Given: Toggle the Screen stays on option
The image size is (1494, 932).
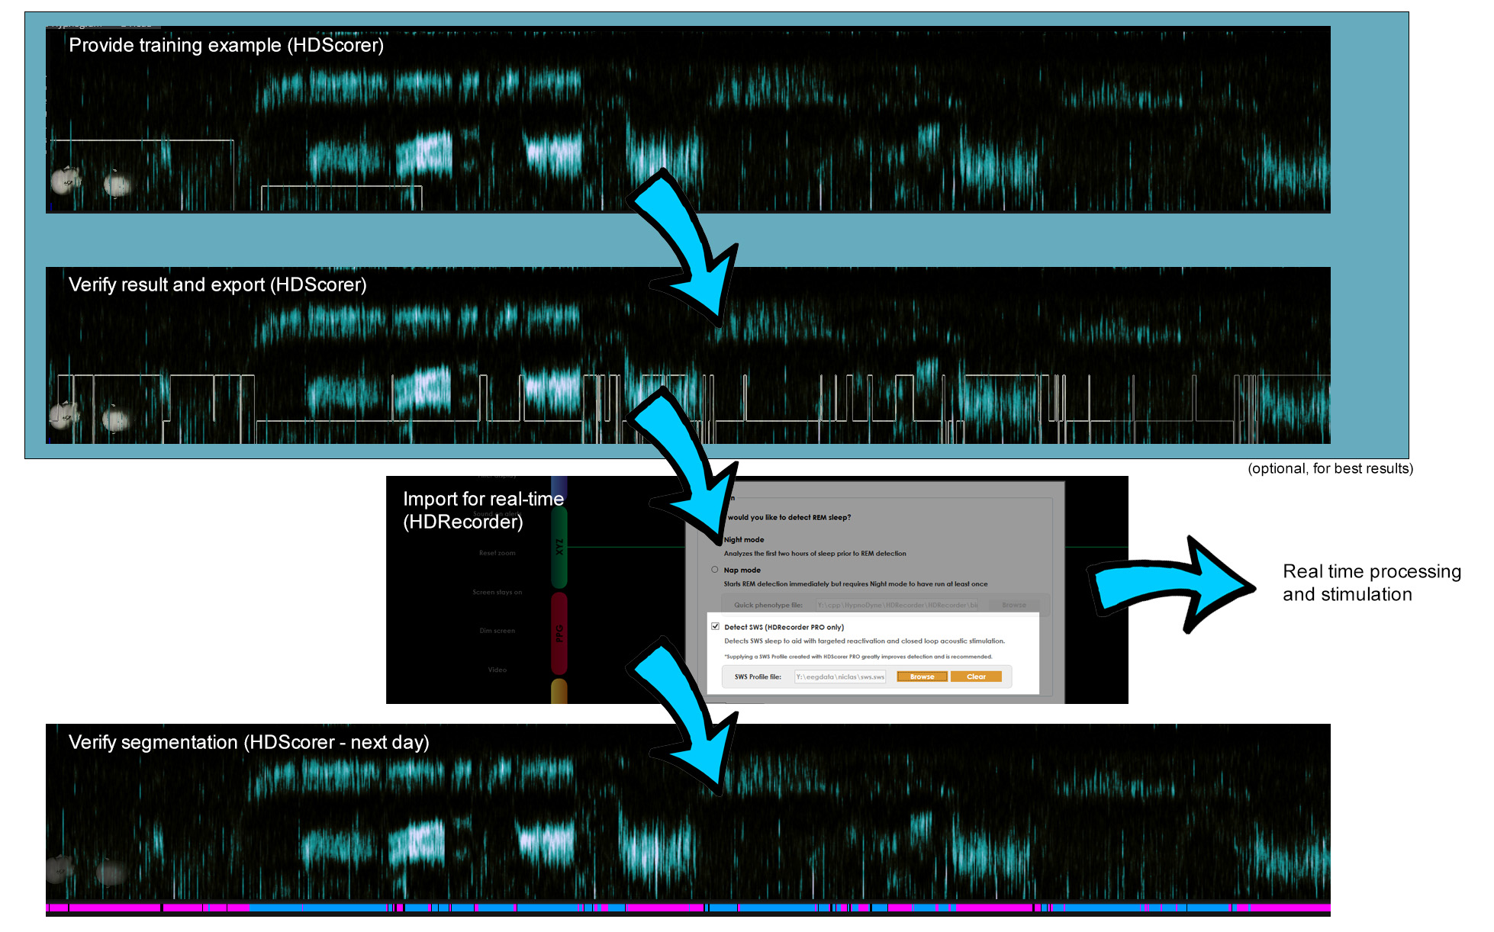Looking at the screenshot, I should click(497, 592).
